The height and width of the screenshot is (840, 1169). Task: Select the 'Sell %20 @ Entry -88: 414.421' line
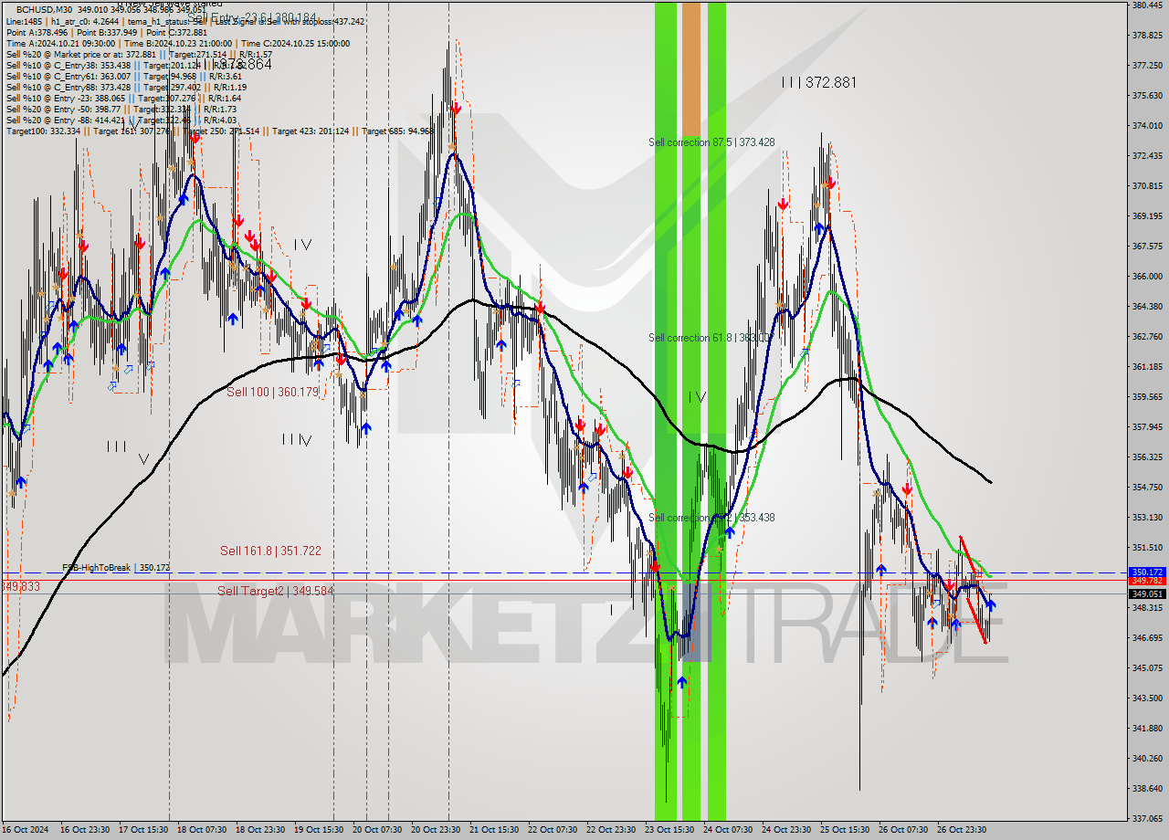pos(121,120)
